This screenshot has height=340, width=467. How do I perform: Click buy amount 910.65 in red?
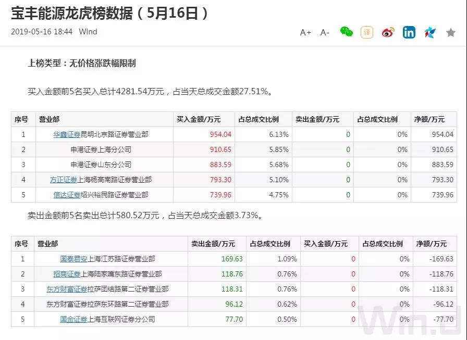[220, 149]
